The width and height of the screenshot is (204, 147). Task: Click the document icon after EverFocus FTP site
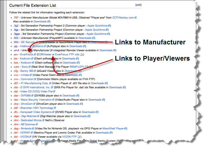pos(81,54)
